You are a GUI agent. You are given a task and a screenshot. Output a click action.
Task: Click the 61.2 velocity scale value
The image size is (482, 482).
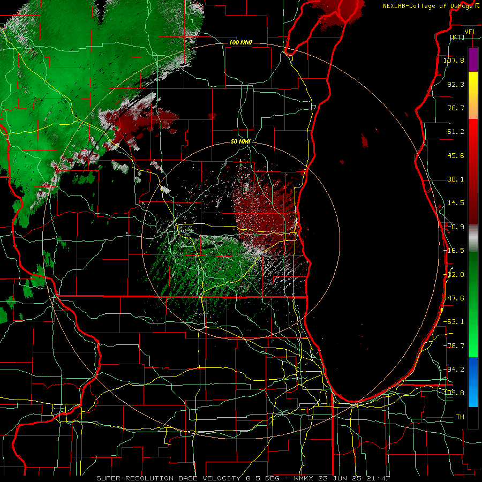(456, 132)
